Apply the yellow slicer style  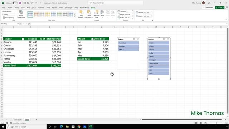(x=48, y=14)
